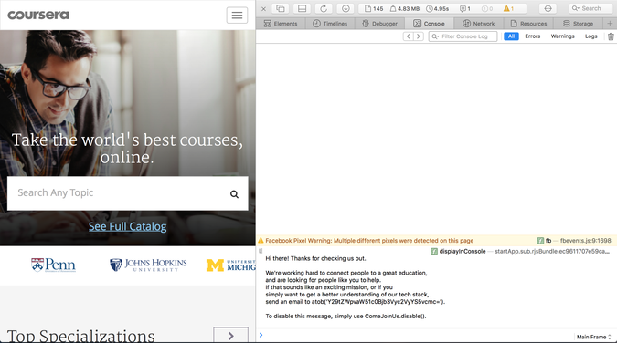This screenshot has width=617, height=343.
Task: Click the download web archive icon
Action: coord(346,8)
